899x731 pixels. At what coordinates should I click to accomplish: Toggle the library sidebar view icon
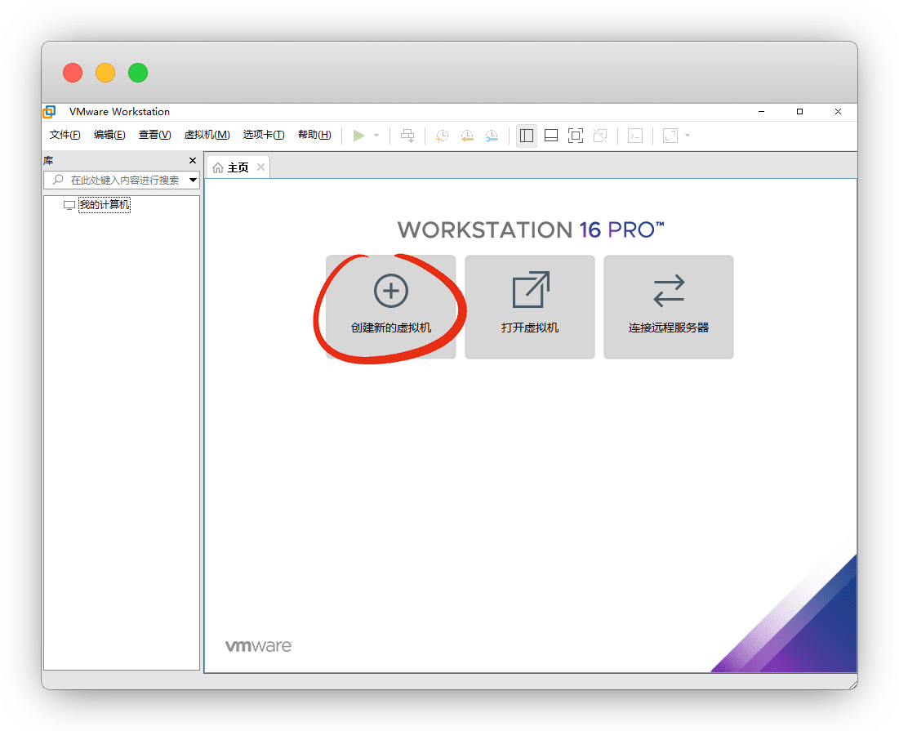pos(527,136)
